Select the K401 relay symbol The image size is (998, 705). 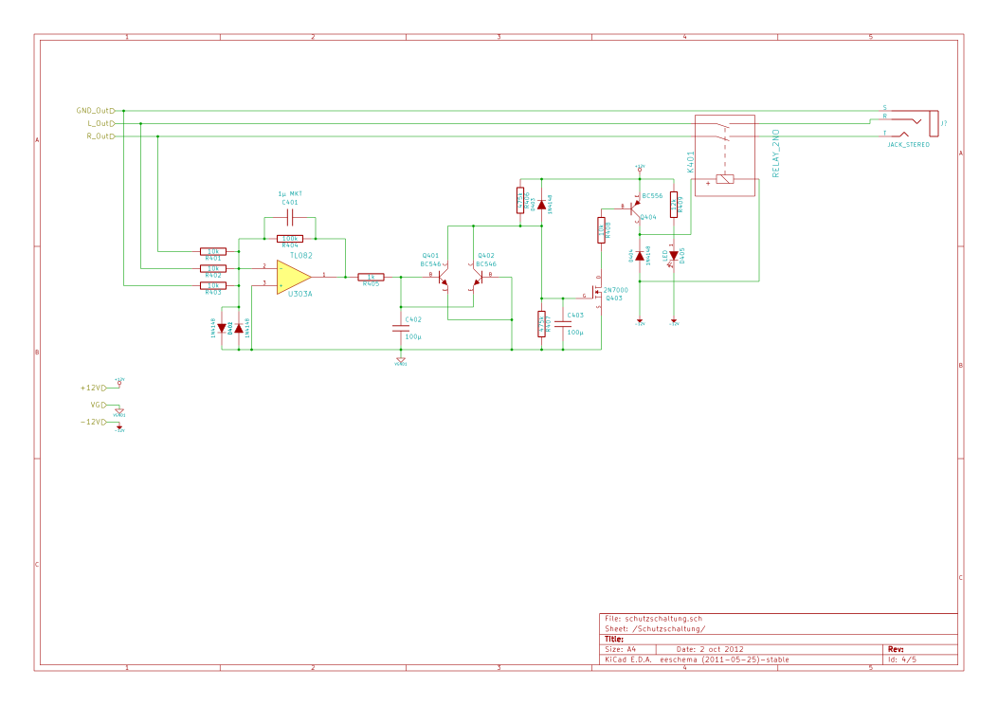[x=725, y=155]
